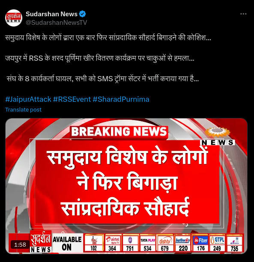Open the three-dot more options menu
254x262 pixels.
click(x=243, y=14)
